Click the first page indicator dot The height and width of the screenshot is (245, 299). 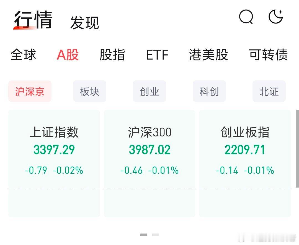click(143, 235)
